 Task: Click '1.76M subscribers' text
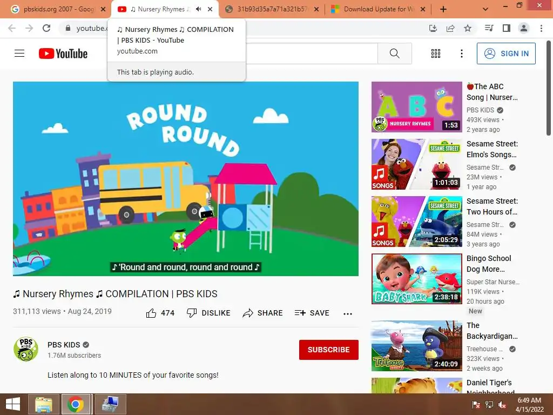coord(74,356)
